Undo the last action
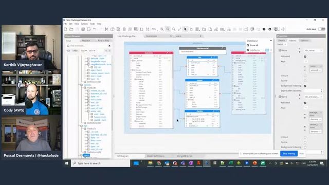329x185 pixels. (95, 29)
